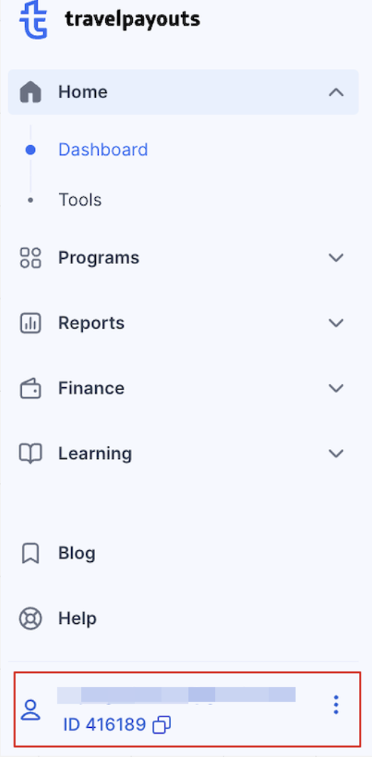Click the Programs grid icon
This screenshot has height=757, width=372.
pos(31,258)
